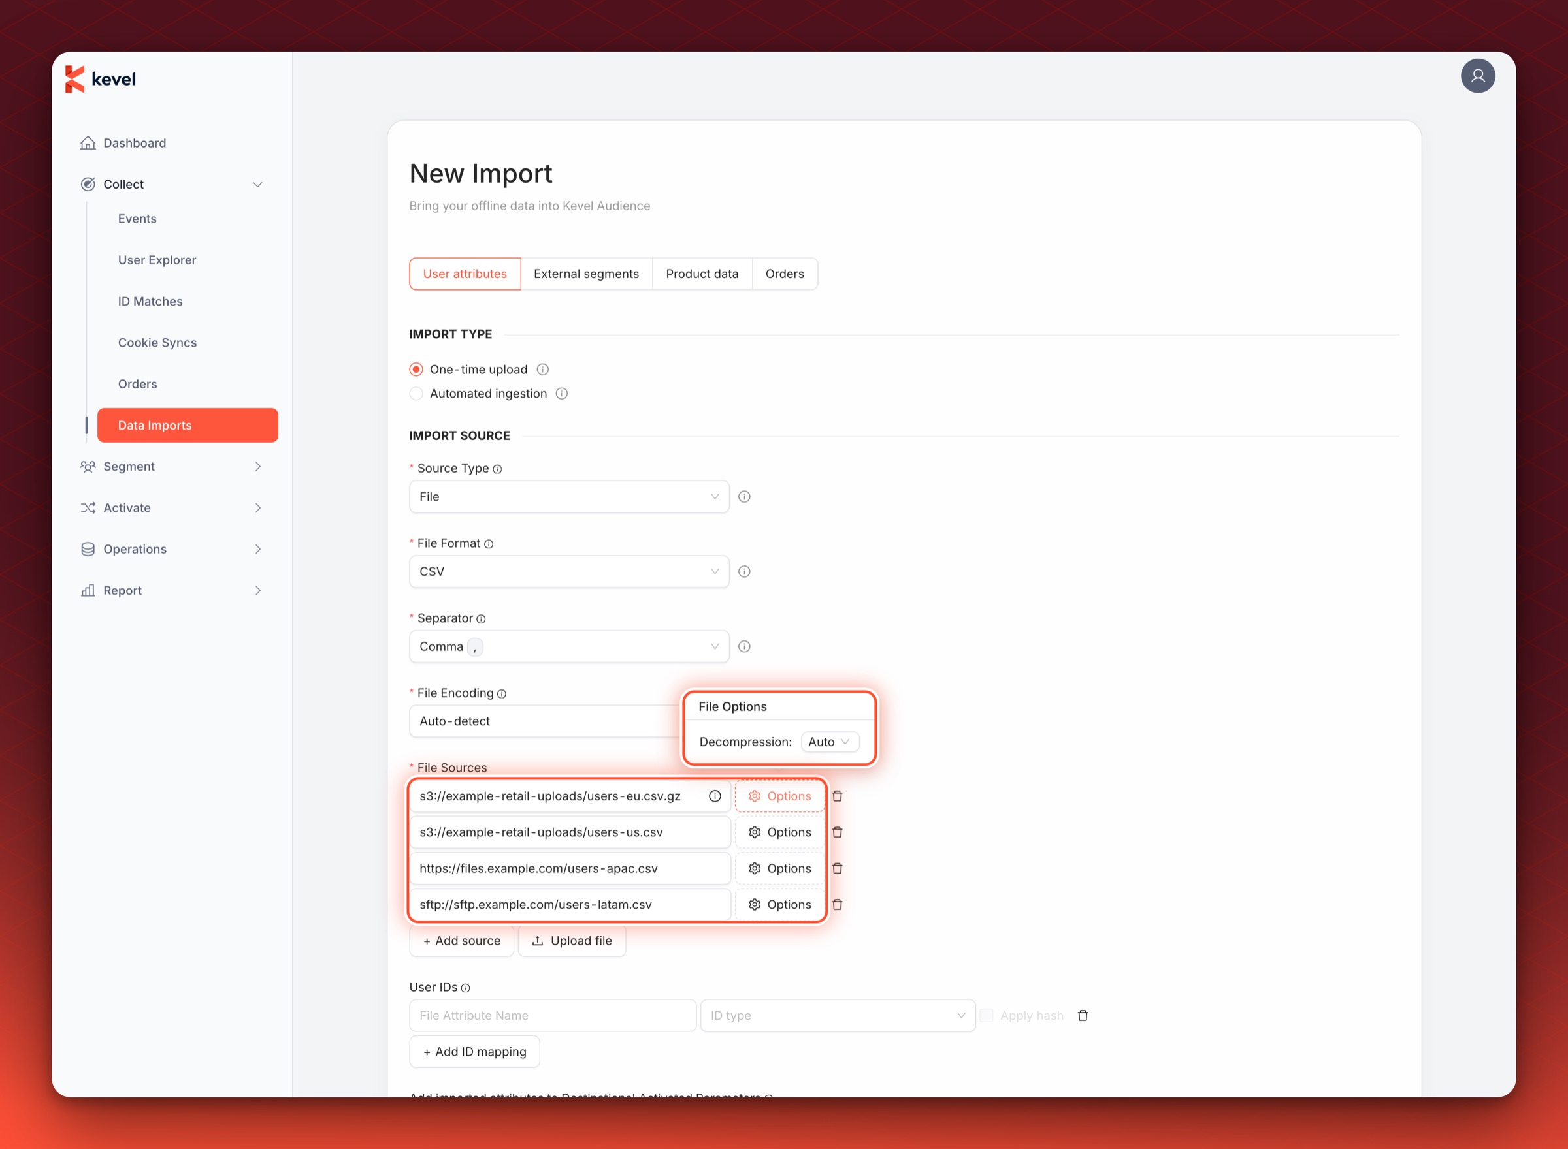This screenshot has width=1568, height=1149.
Task: Switch to User attributes tab
Action: [x=465, y=274]
